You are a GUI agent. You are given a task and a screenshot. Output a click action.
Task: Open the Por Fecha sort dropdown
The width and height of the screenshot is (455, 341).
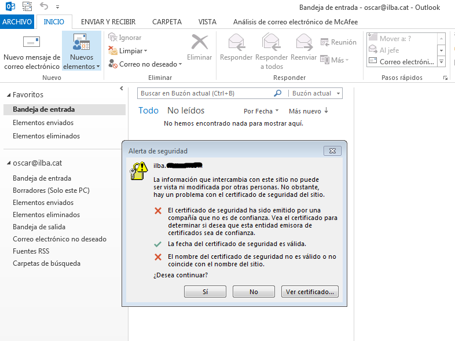pyautogui.click(x=261, y=111)
